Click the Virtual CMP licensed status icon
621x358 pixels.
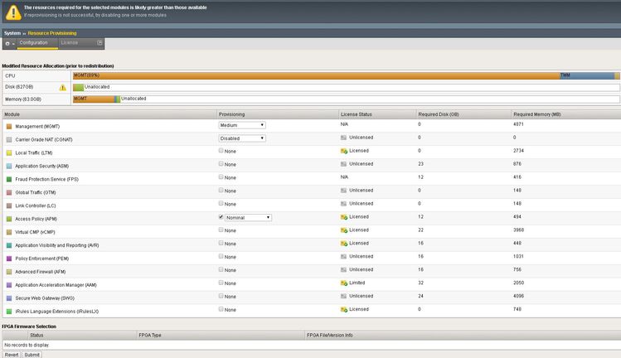343,230
